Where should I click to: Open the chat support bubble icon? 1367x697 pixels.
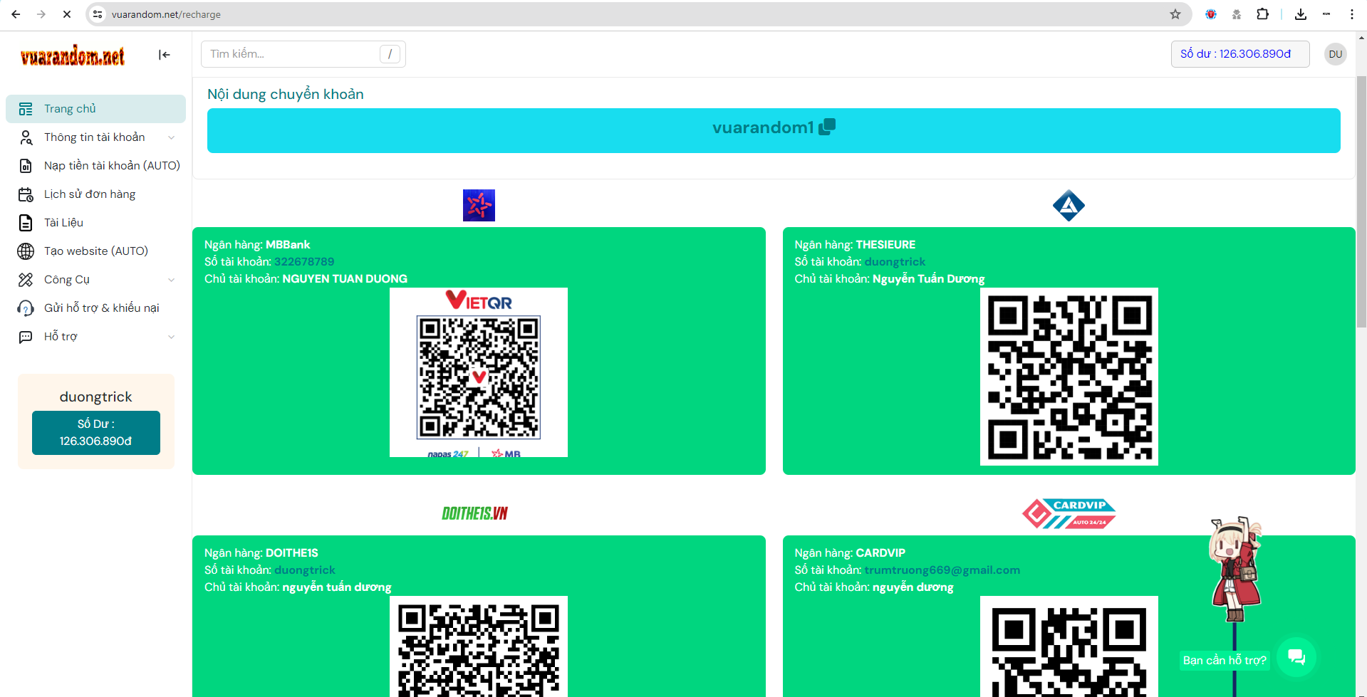[x=1296, y=656]
